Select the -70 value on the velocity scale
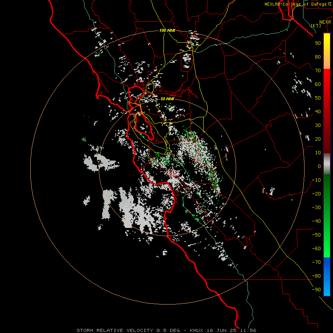Image resolution: width=333 pixels, height=333 pixels. point(316,262)
